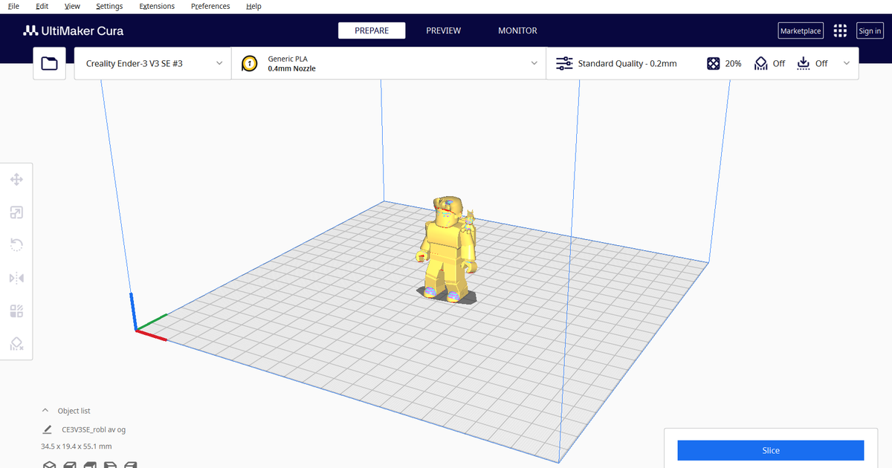Open the Extensions menu
Screen dimensions: 892x468
point(157,6)
